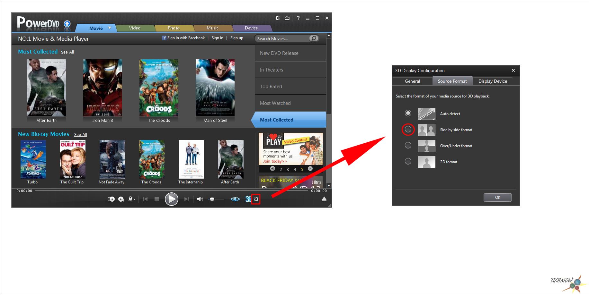The height and width of the screenshot is (295, 589).
Task: Click the eject disc icon
Action: tap(324, 199)
